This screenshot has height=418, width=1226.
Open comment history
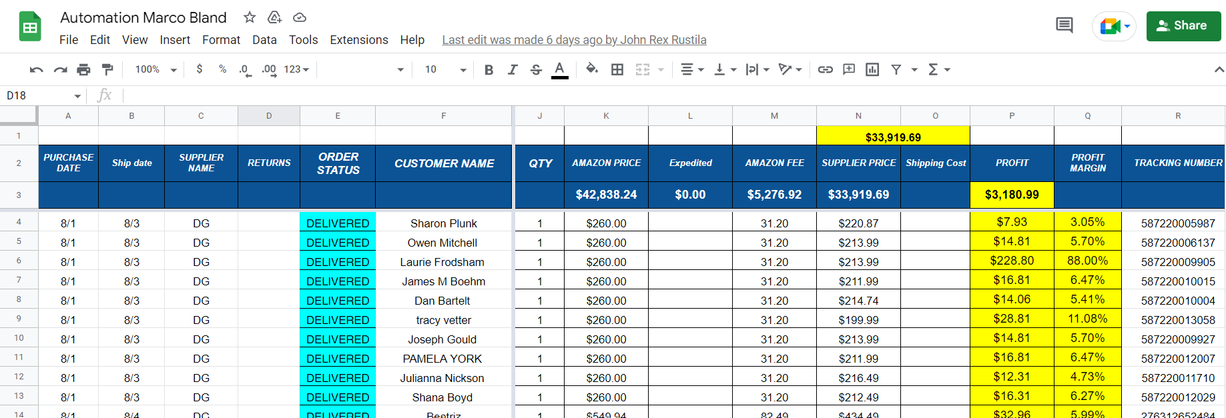click(1064, 26)
